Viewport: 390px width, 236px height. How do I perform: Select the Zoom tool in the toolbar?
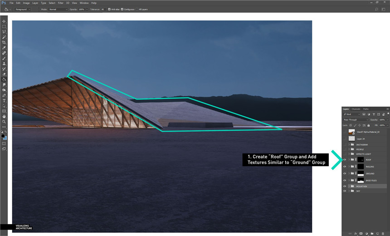[x=4, y=122]
